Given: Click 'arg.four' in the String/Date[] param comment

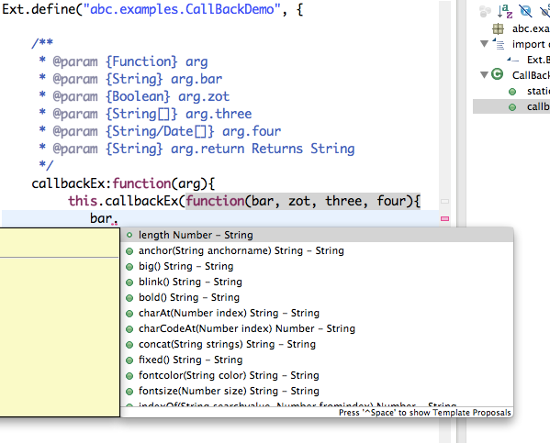Looking at the screenshot, I should click(252, 131).
